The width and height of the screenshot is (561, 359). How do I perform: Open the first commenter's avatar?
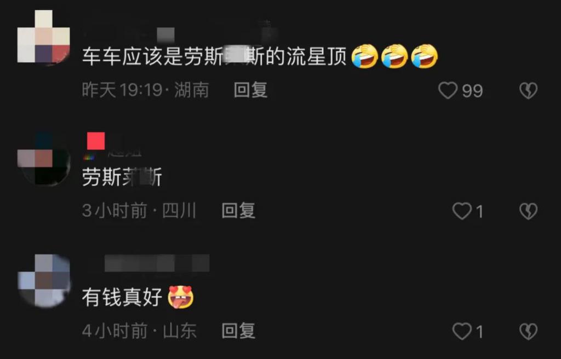click(x=44, y=37)
